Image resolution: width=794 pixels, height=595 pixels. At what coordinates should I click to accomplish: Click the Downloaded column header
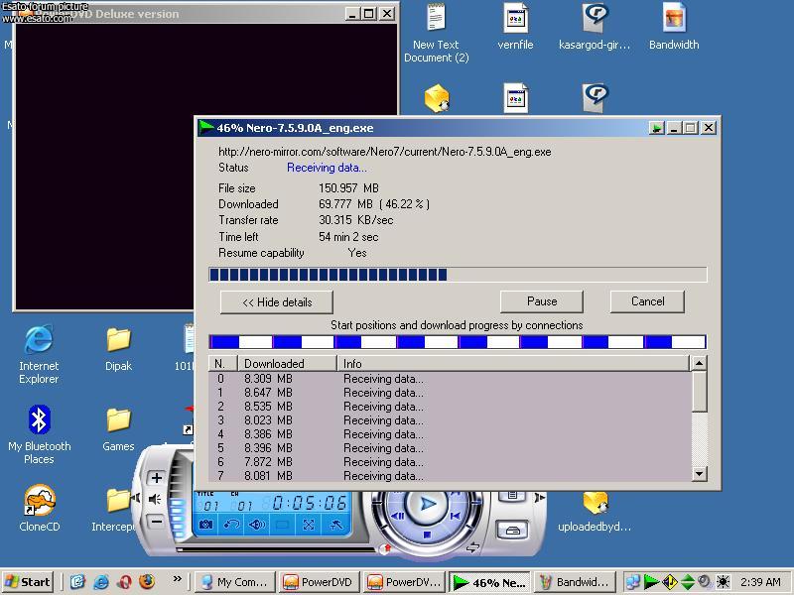pyautogui.click(x=287, y=363)
